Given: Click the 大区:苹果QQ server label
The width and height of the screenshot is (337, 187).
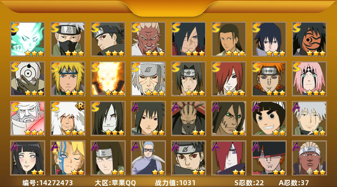Looking at the screenshot, I should tap(115, 183).
